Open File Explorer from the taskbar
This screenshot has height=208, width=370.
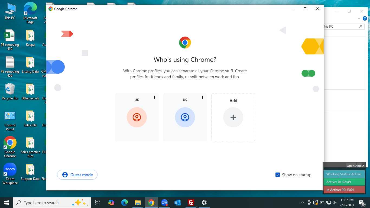click(x=138, y=203)
